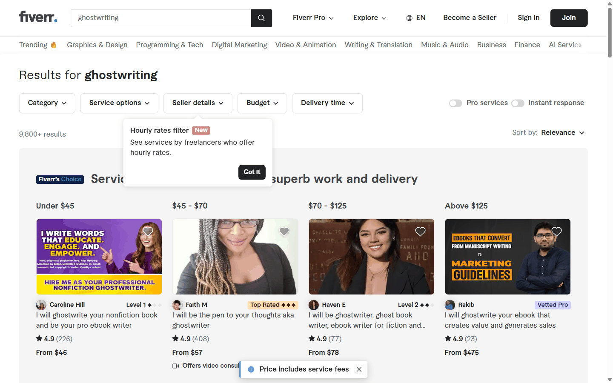Open Caroline Hill's purple gig thumbnail
Viewport: 613px width, 383px height.
pyautogui.click(x=99, y=257)
